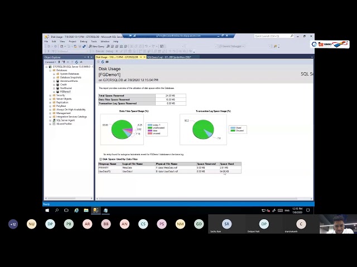The width and height of the screenshot is (357, 267).
Task: Click the Object Explorer refresh icon
Action: click(x=77, y=62)
